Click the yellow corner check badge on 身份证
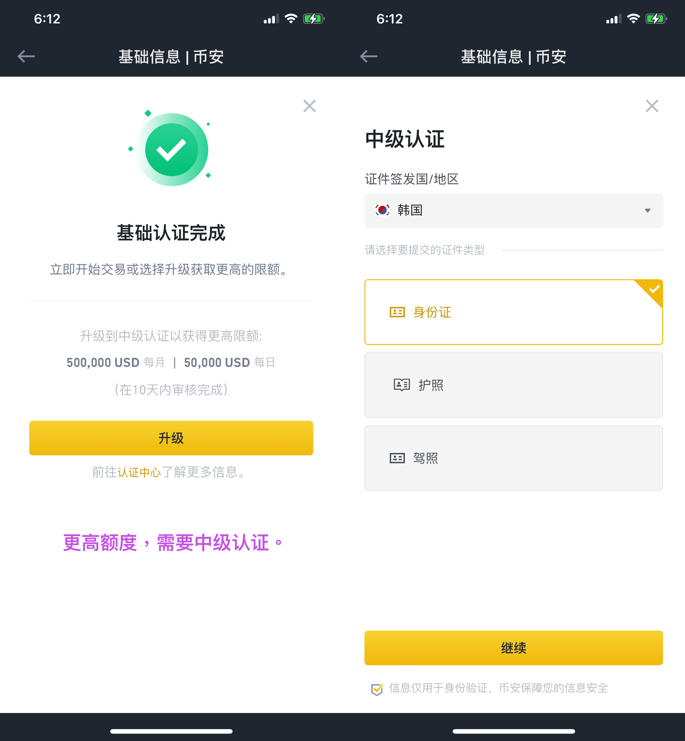 (654, 290)
